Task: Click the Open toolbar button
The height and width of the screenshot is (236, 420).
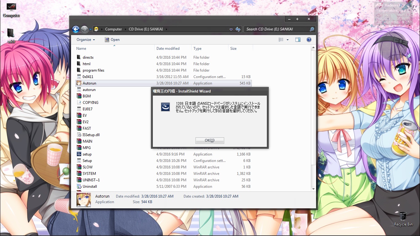Action: [x=112, y=40]
